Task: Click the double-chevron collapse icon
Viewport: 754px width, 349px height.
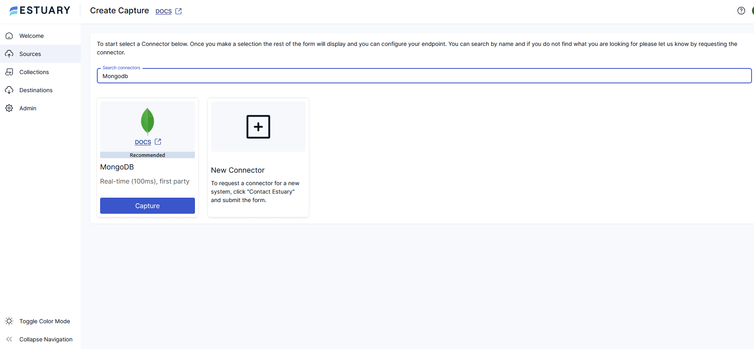Action: pos(9,339)
